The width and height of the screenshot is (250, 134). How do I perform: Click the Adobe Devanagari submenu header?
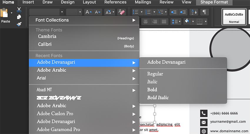183,62
